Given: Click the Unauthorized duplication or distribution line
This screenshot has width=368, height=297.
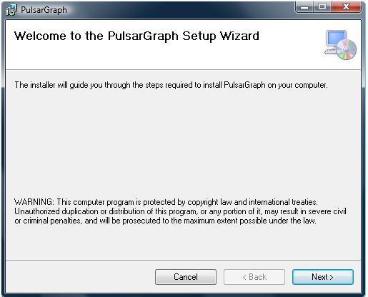Looking at the screenshot, I should pyautogui.click(x=180, y=211).
